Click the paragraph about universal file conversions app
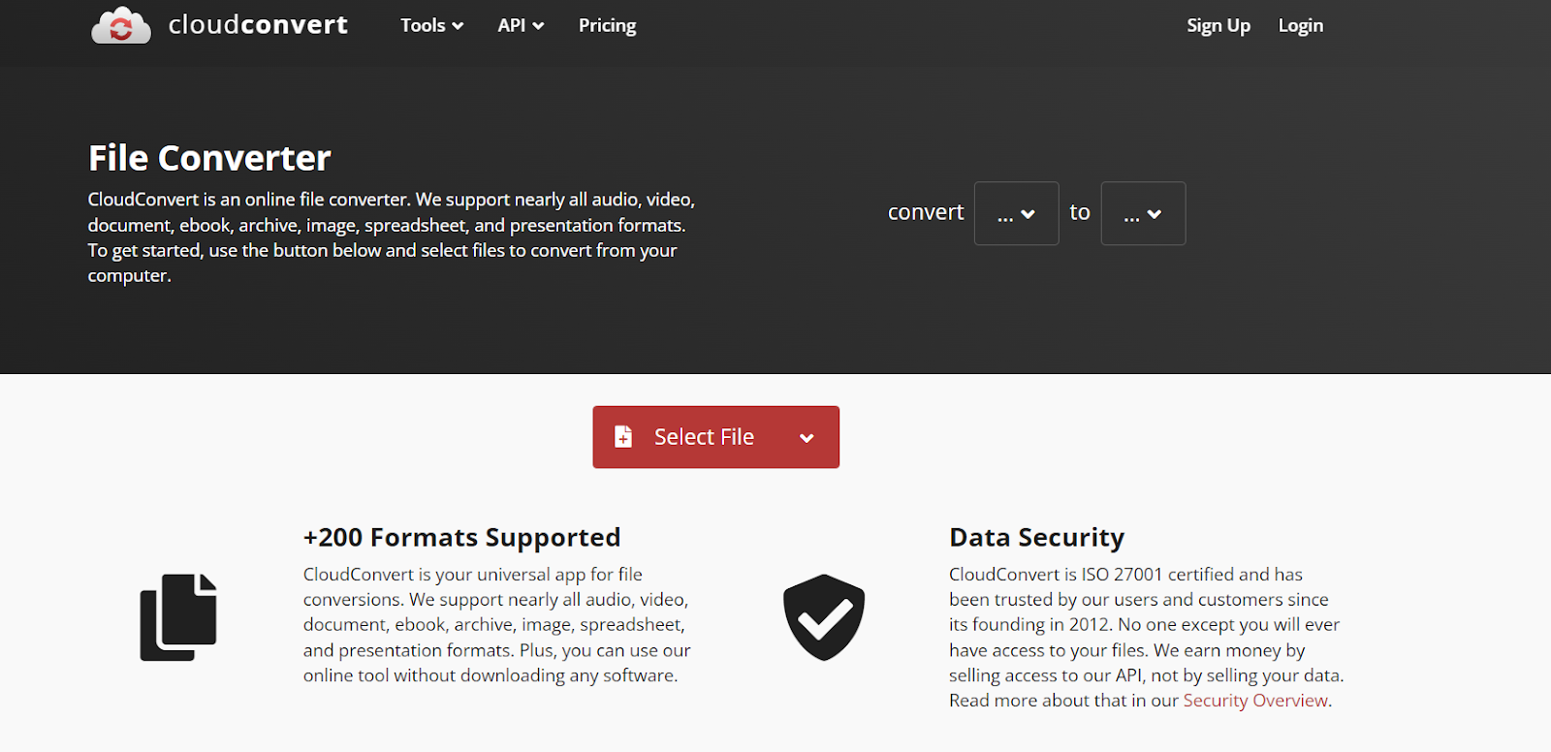Viewport: 1551px width, 752px height. (x=497, y=625)
